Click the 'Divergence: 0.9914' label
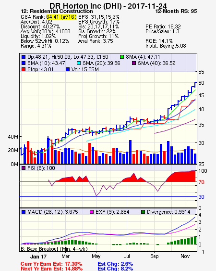Screen dimensions: 216x271 (x=168, y=212)
